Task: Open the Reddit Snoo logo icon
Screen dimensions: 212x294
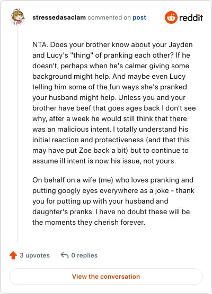Action: coord(171,17)
